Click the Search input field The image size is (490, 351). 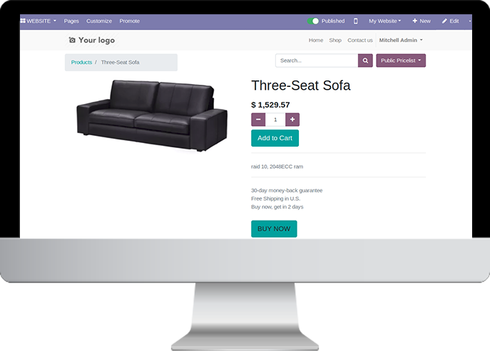[x=317, y=61]
